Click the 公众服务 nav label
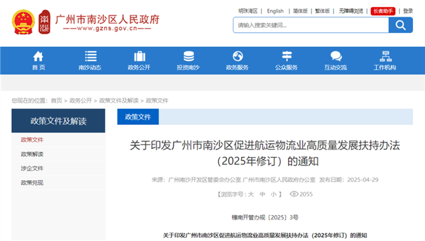 [287, 67]
